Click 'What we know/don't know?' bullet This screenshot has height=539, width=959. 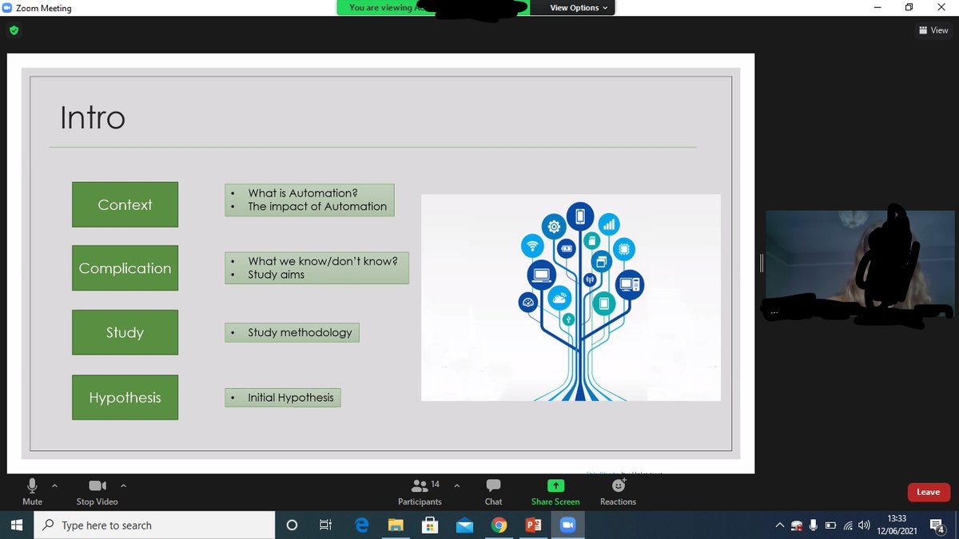(323, 261)
